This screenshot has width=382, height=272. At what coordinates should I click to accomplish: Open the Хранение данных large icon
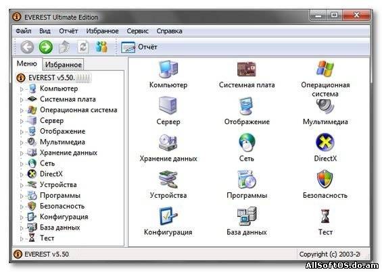click(x=168, y=142)
